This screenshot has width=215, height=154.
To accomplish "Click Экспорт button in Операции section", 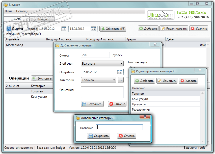I will [42, 79].
